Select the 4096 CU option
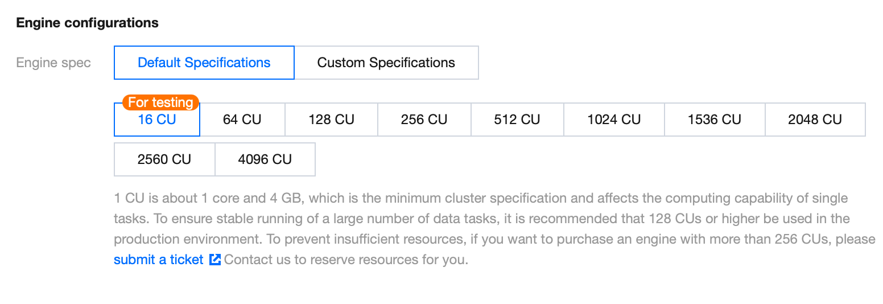Screen dimensions: 883x304 click(x=265, y=159)
